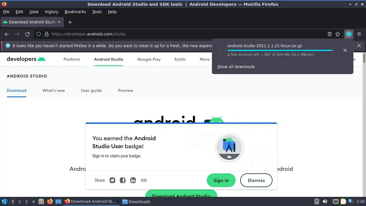This screenshot has height=206, width=366.
Task: Select the Preview tab
Action: pos(126,90)
